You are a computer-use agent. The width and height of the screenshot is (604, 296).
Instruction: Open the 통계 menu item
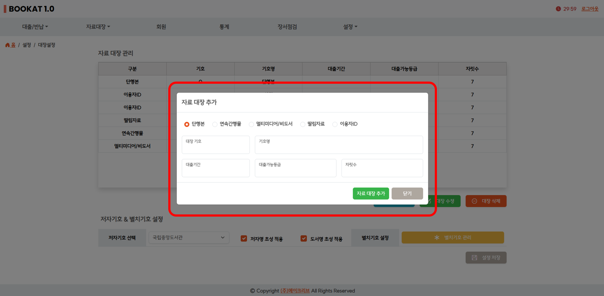click(x=224, y=27)
